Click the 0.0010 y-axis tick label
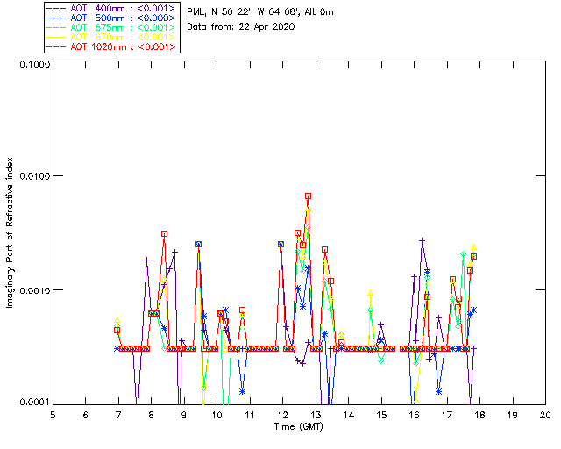 [34, 290]
